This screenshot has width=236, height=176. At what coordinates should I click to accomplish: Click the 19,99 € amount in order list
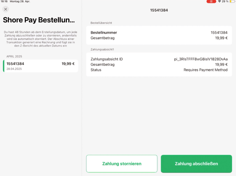point(68,64)
